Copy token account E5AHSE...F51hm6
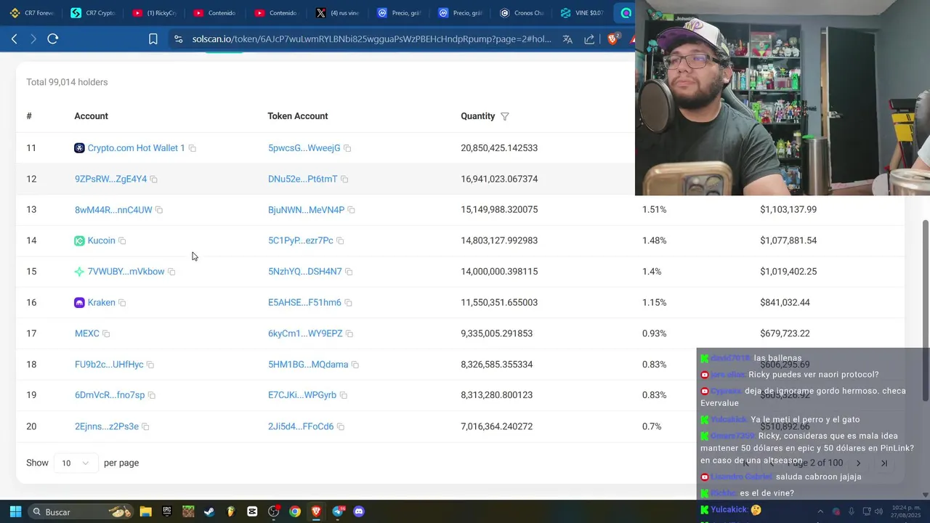 348,303
